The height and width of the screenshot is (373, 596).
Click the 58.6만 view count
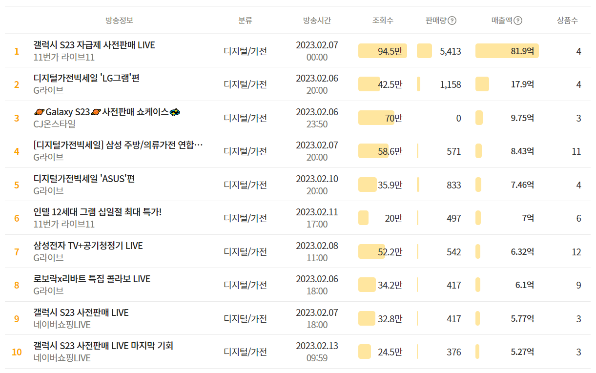[x=390, y=151]
